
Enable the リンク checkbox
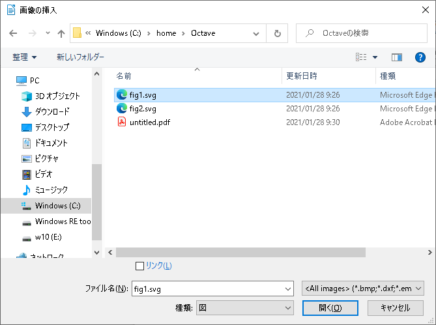click(139, 266)
